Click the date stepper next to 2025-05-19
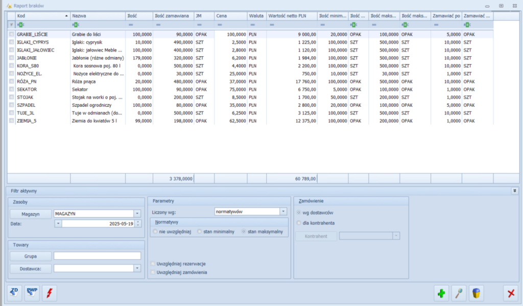Screen dimensions: 523x306 click(138, 224)
